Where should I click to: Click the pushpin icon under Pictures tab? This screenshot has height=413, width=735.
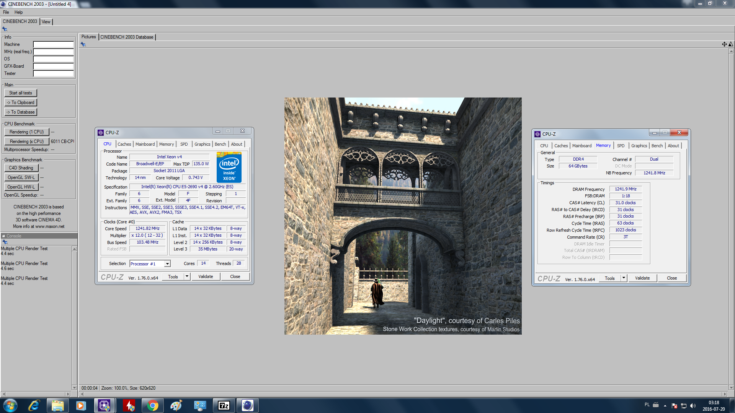(x=83, y=44)
